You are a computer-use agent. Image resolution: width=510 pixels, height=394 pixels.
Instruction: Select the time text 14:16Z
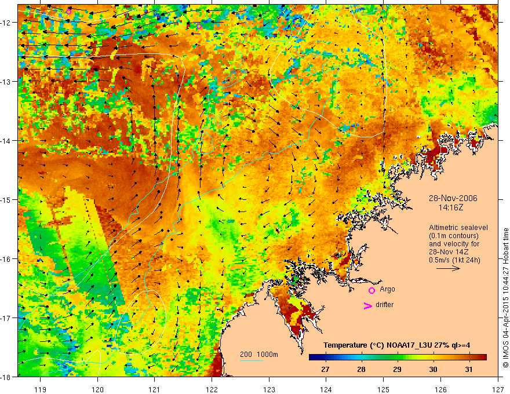450,207
